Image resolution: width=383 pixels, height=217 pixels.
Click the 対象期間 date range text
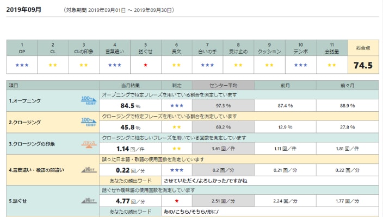click(x=119, y=10)
